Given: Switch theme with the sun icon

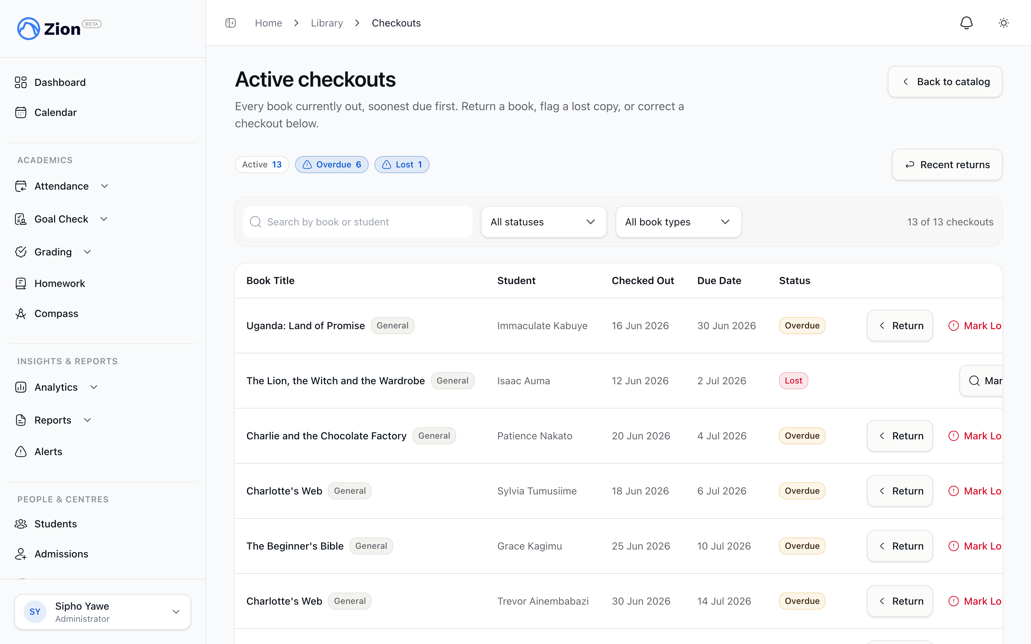Looking at the screenshot, I should coord(1004,23).
